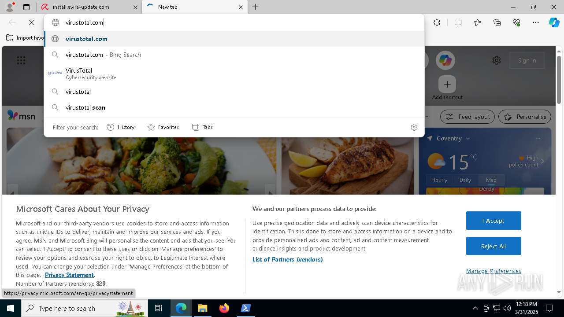Open Copilot on the new tab page
This screenshot has height=317, width=564.
tap(445, 60)
